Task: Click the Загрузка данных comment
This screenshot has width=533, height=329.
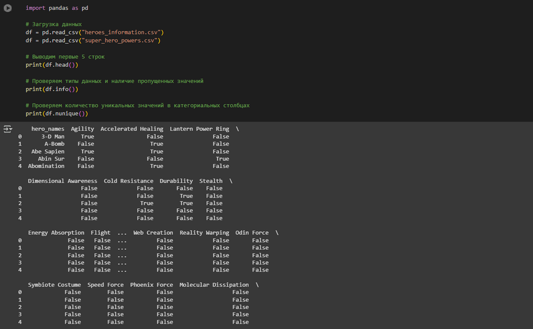Action: click(54, 24)
